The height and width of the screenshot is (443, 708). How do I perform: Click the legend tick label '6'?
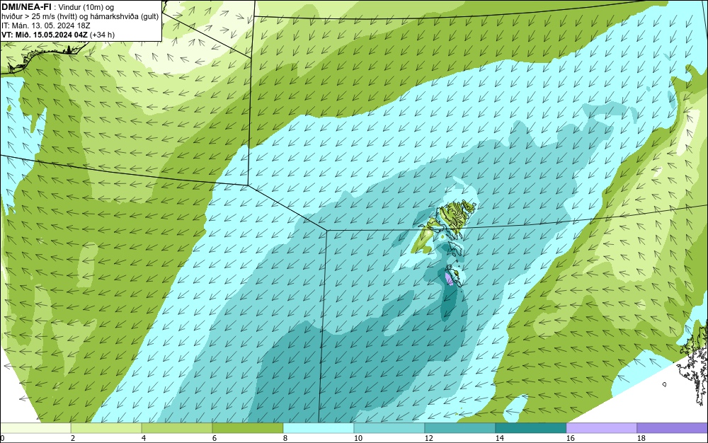tap(215, 438)
